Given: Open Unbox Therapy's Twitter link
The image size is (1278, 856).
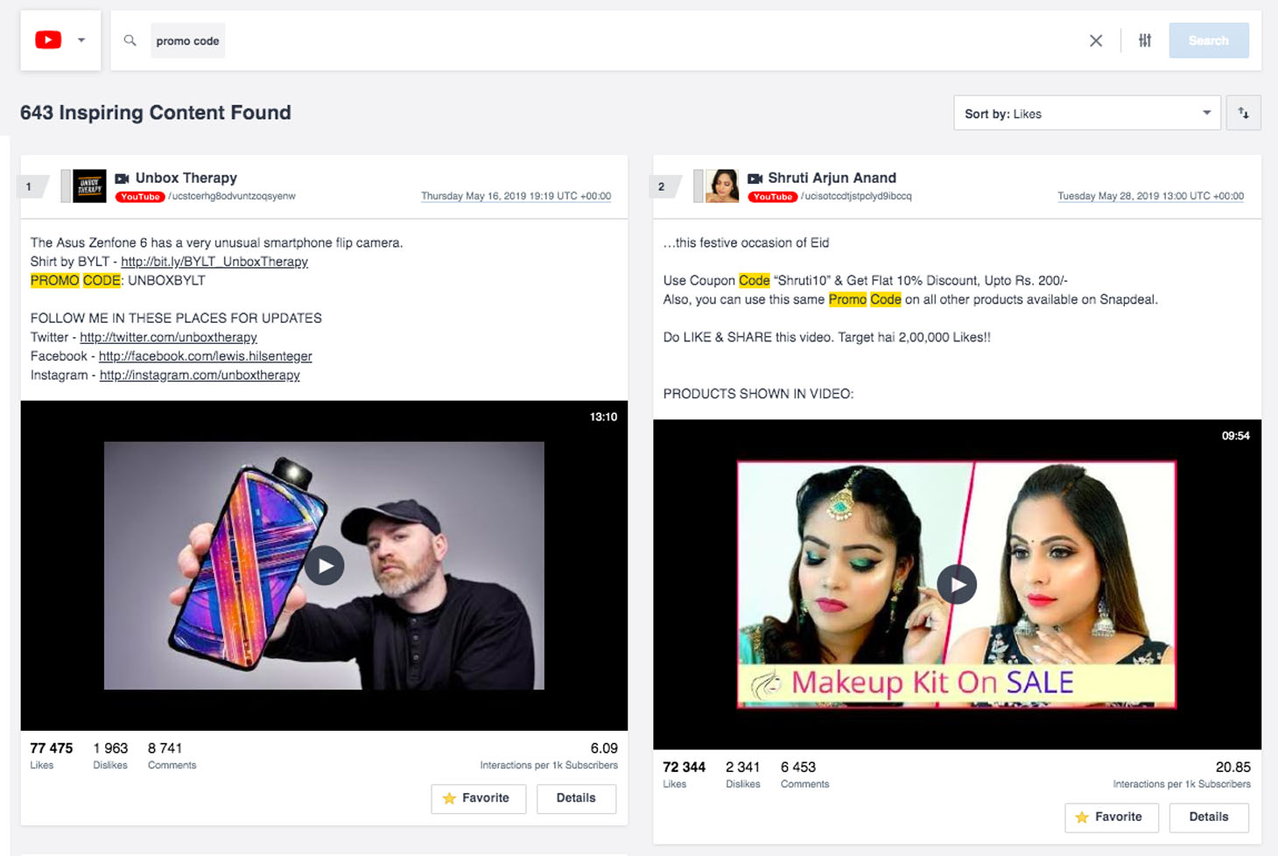Looking at the screenshot, I should click(x=168, y=337).
